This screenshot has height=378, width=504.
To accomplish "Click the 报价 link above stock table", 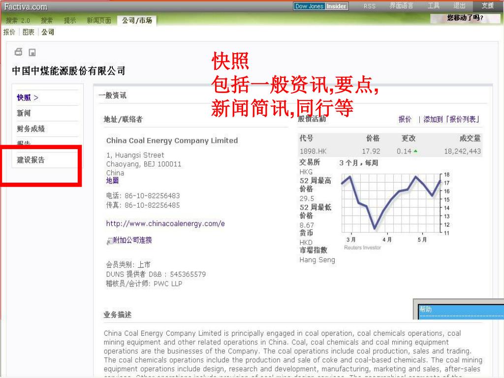I will tap(405, 120).
